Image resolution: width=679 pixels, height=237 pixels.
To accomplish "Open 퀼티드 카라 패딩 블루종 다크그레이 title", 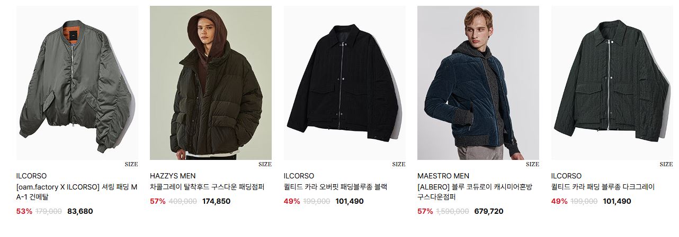I will [603, 187].
